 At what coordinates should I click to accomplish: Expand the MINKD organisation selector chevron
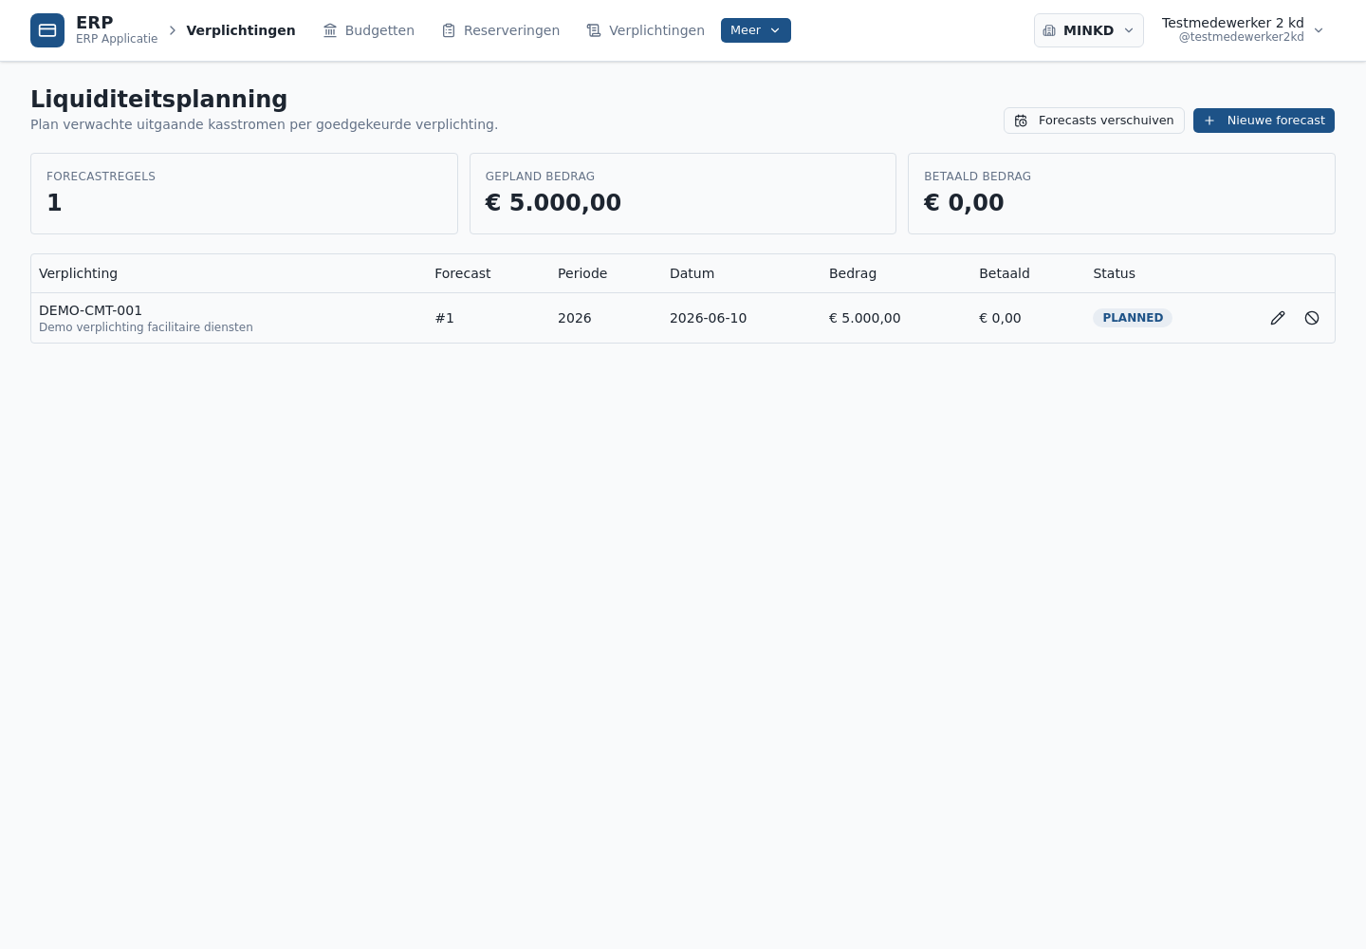(x=1129, y=30)
